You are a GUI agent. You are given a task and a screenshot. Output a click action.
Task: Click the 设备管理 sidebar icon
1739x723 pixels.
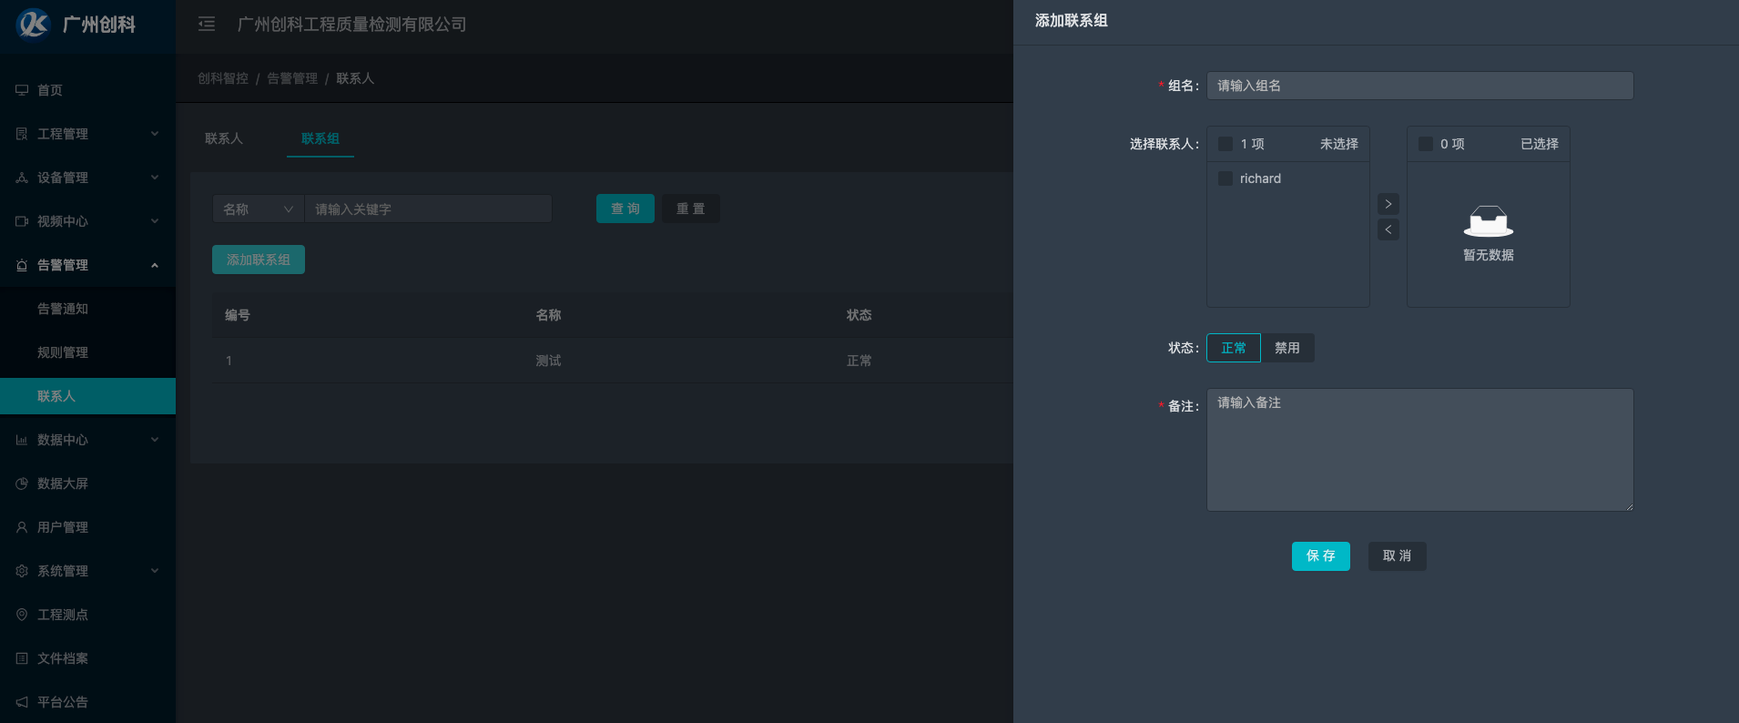[x=22, y=178]
